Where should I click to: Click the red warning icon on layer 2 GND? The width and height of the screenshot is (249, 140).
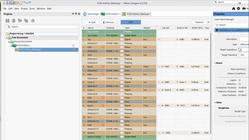pyautogui.click(x=103, y=47)
